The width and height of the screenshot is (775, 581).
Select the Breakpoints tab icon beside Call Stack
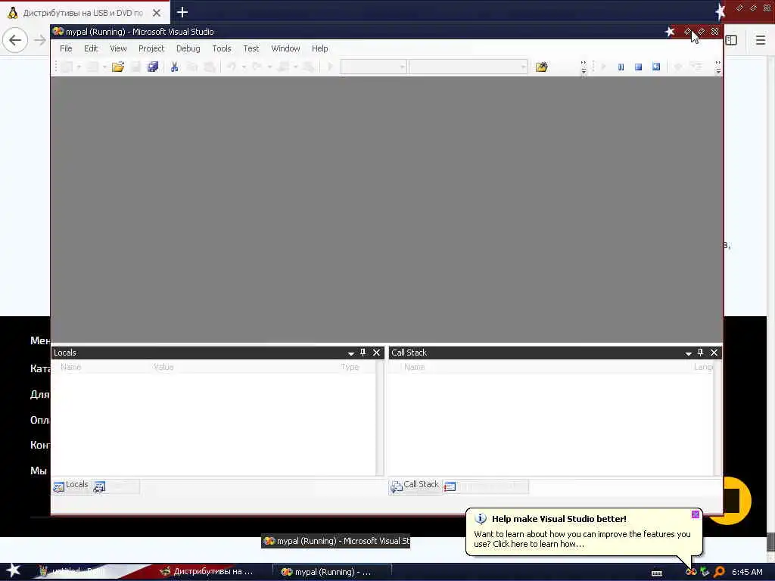[450, 486]
